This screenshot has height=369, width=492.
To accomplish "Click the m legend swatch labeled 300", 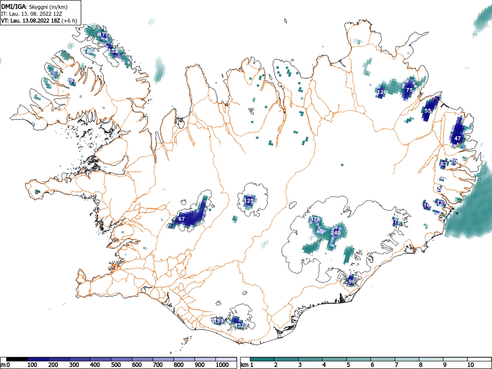I will 80,359.
